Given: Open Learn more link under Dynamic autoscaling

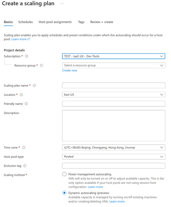Looking at the screenshot, I should click(x=117, y=201).
